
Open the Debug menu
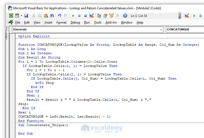tap(75, 23)
